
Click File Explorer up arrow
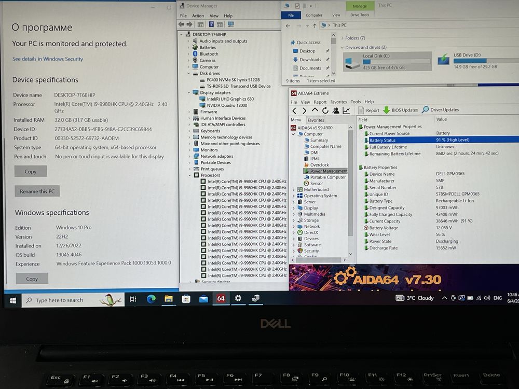tap(315, 25)
